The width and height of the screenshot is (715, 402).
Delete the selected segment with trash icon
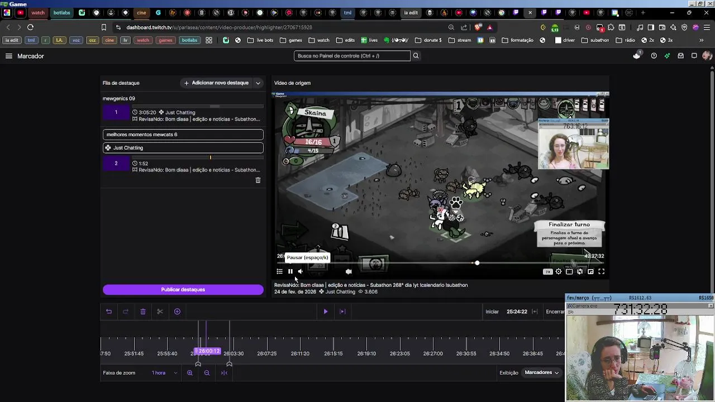point(143,312)
